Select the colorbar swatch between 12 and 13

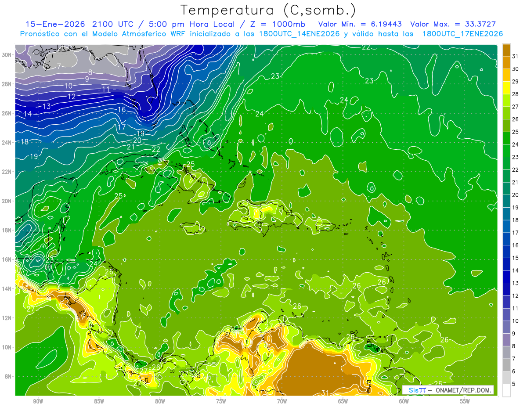[506, 289]
